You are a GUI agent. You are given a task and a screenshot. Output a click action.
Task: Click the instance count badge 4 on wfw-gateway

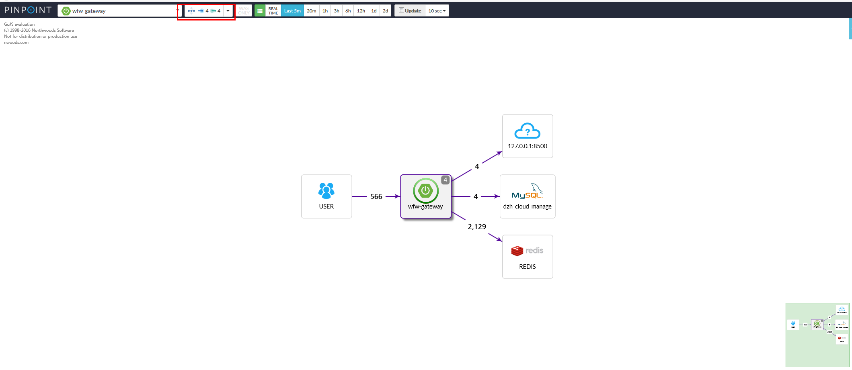(446, 180)
